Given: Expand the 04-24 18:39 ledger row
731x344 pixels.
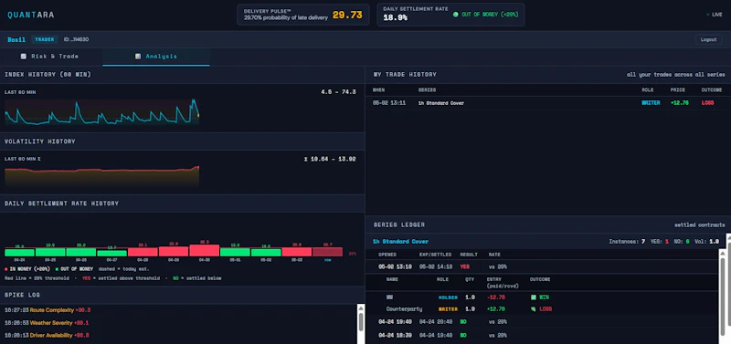Looking at the screenshot, I should click(x=542, y=335).
